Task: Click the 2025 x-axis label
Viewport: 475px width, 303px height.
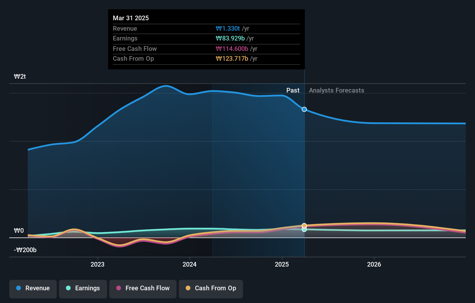Action: click(282, 264)
